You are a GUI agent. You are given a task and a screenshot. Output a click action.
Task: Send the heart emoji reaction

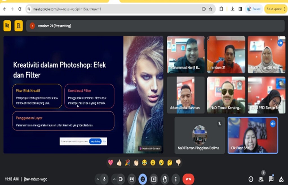[x=111, y=163]
